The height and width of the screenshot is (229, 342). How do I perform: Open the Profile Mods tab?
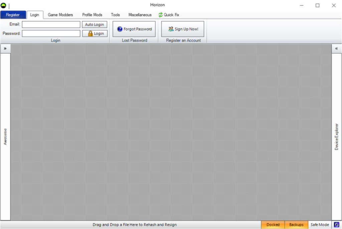(92, 15)
